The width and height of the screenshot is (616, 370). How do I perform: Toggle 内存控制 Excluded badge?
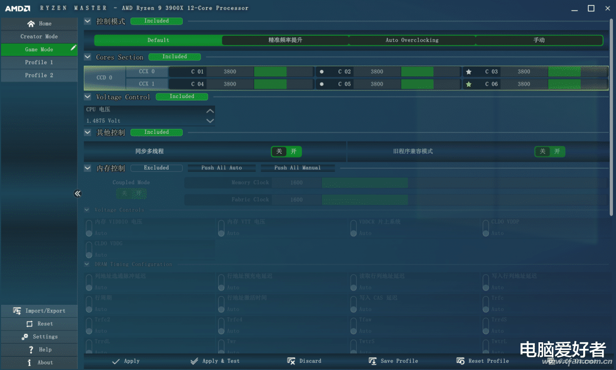coord(157,168)
